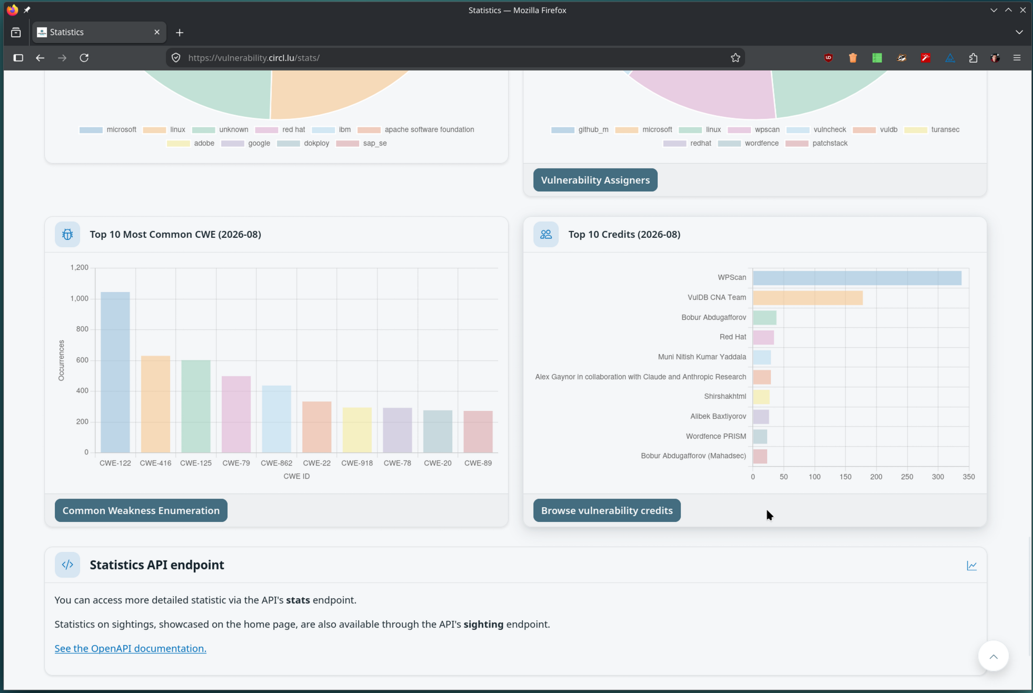The width and height of the screenshot is (1033, 693).
Task: Toggle the sidebar panel icon
Action: 18,58
